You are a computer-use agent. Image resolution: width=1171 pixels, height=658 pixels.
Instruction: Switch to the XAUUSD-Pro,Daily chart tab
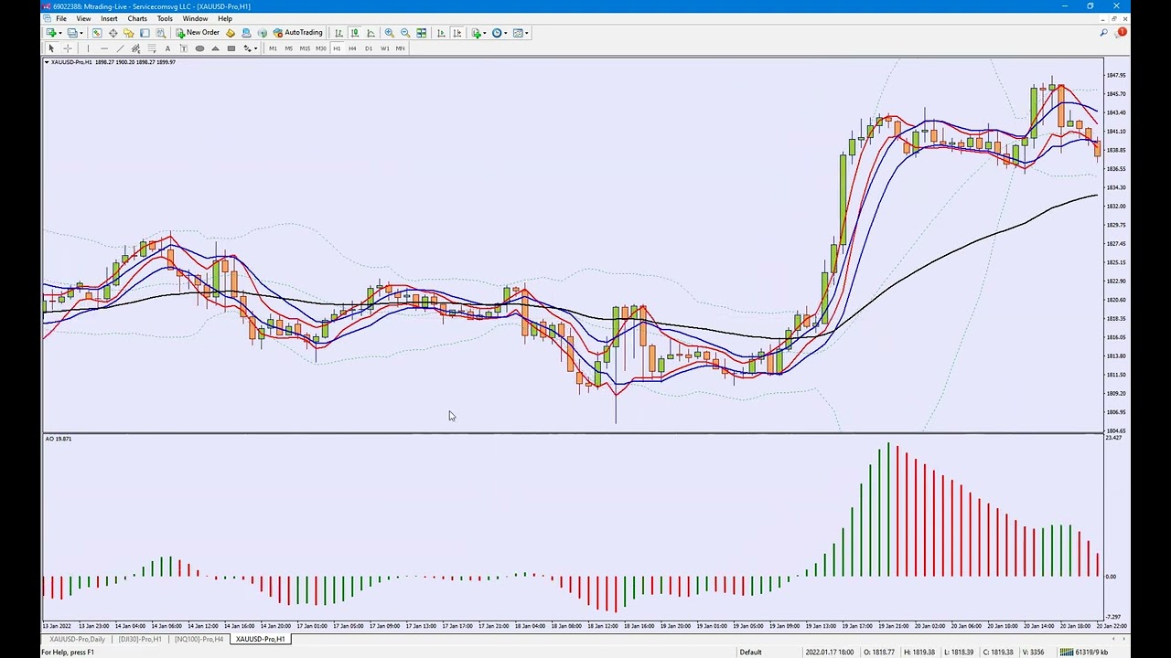(77, 639)
